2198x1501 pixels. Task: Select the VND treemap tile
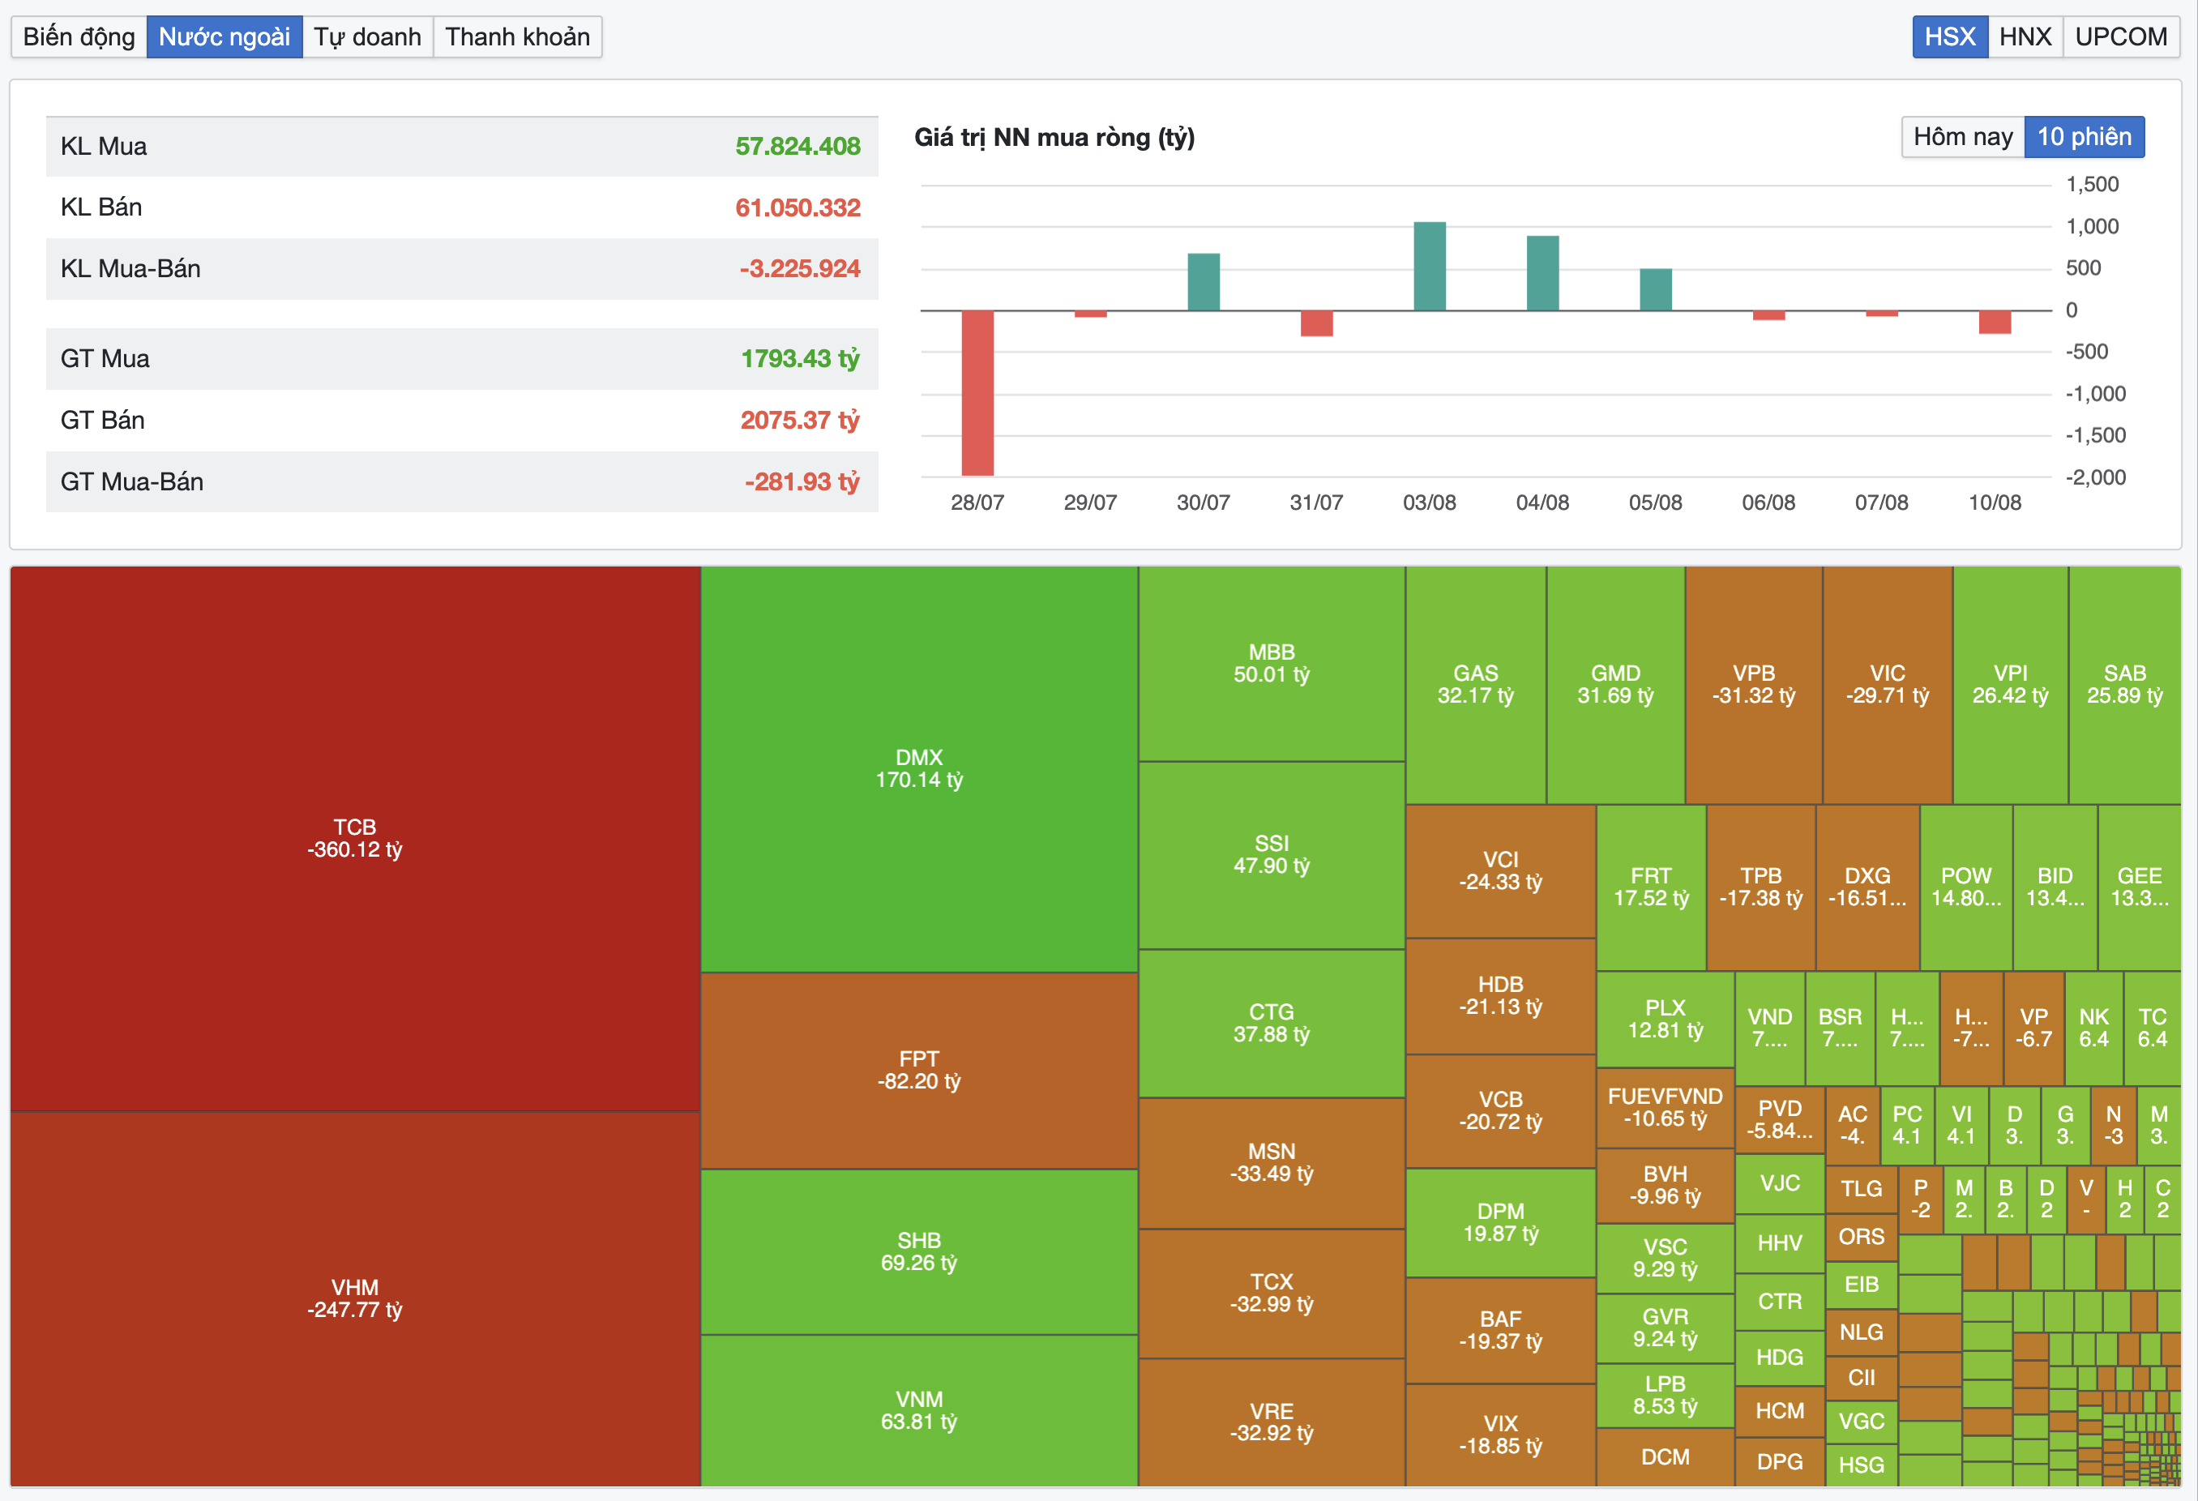click(1769, 1028)
